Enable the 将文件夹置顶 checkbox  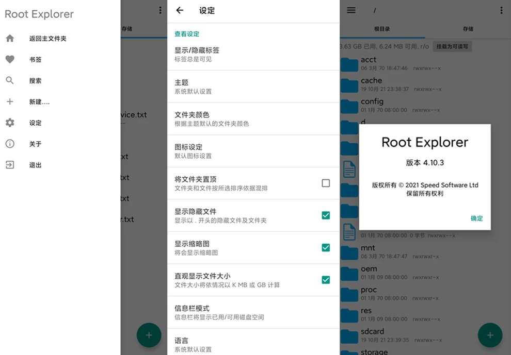[x=326, y=183]
